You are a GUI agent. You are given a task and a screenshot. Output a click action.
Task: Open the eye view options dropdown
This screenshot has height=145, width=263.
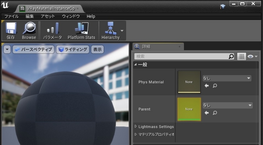252,57
